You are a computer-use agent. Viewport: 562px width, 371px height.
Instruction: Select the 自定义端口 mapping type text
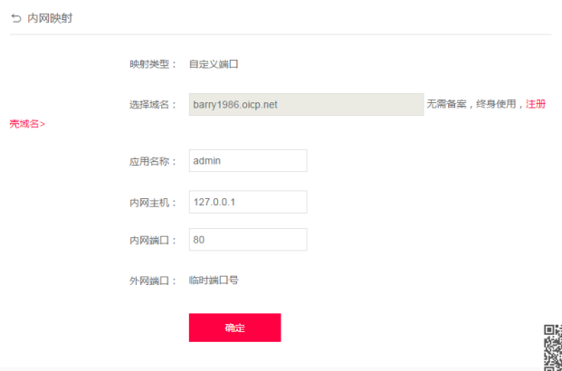point(213,64)
